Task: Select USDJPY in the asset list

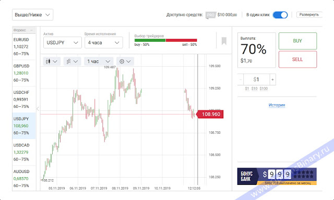Action: click(24, 126)
